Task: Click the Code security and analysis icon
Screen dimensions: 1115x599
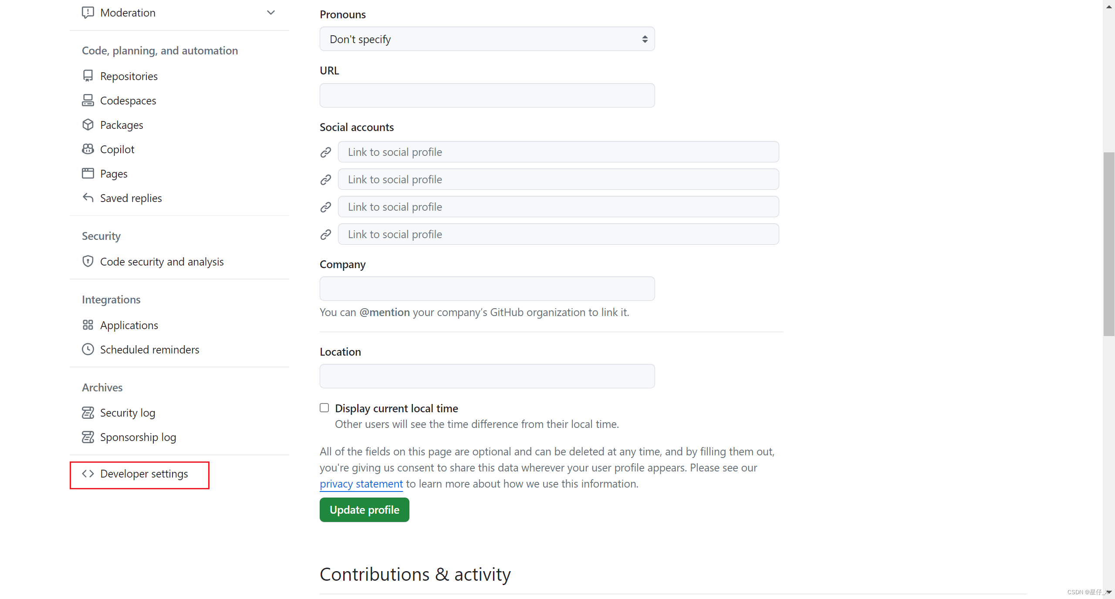Action: click(87, 261)
